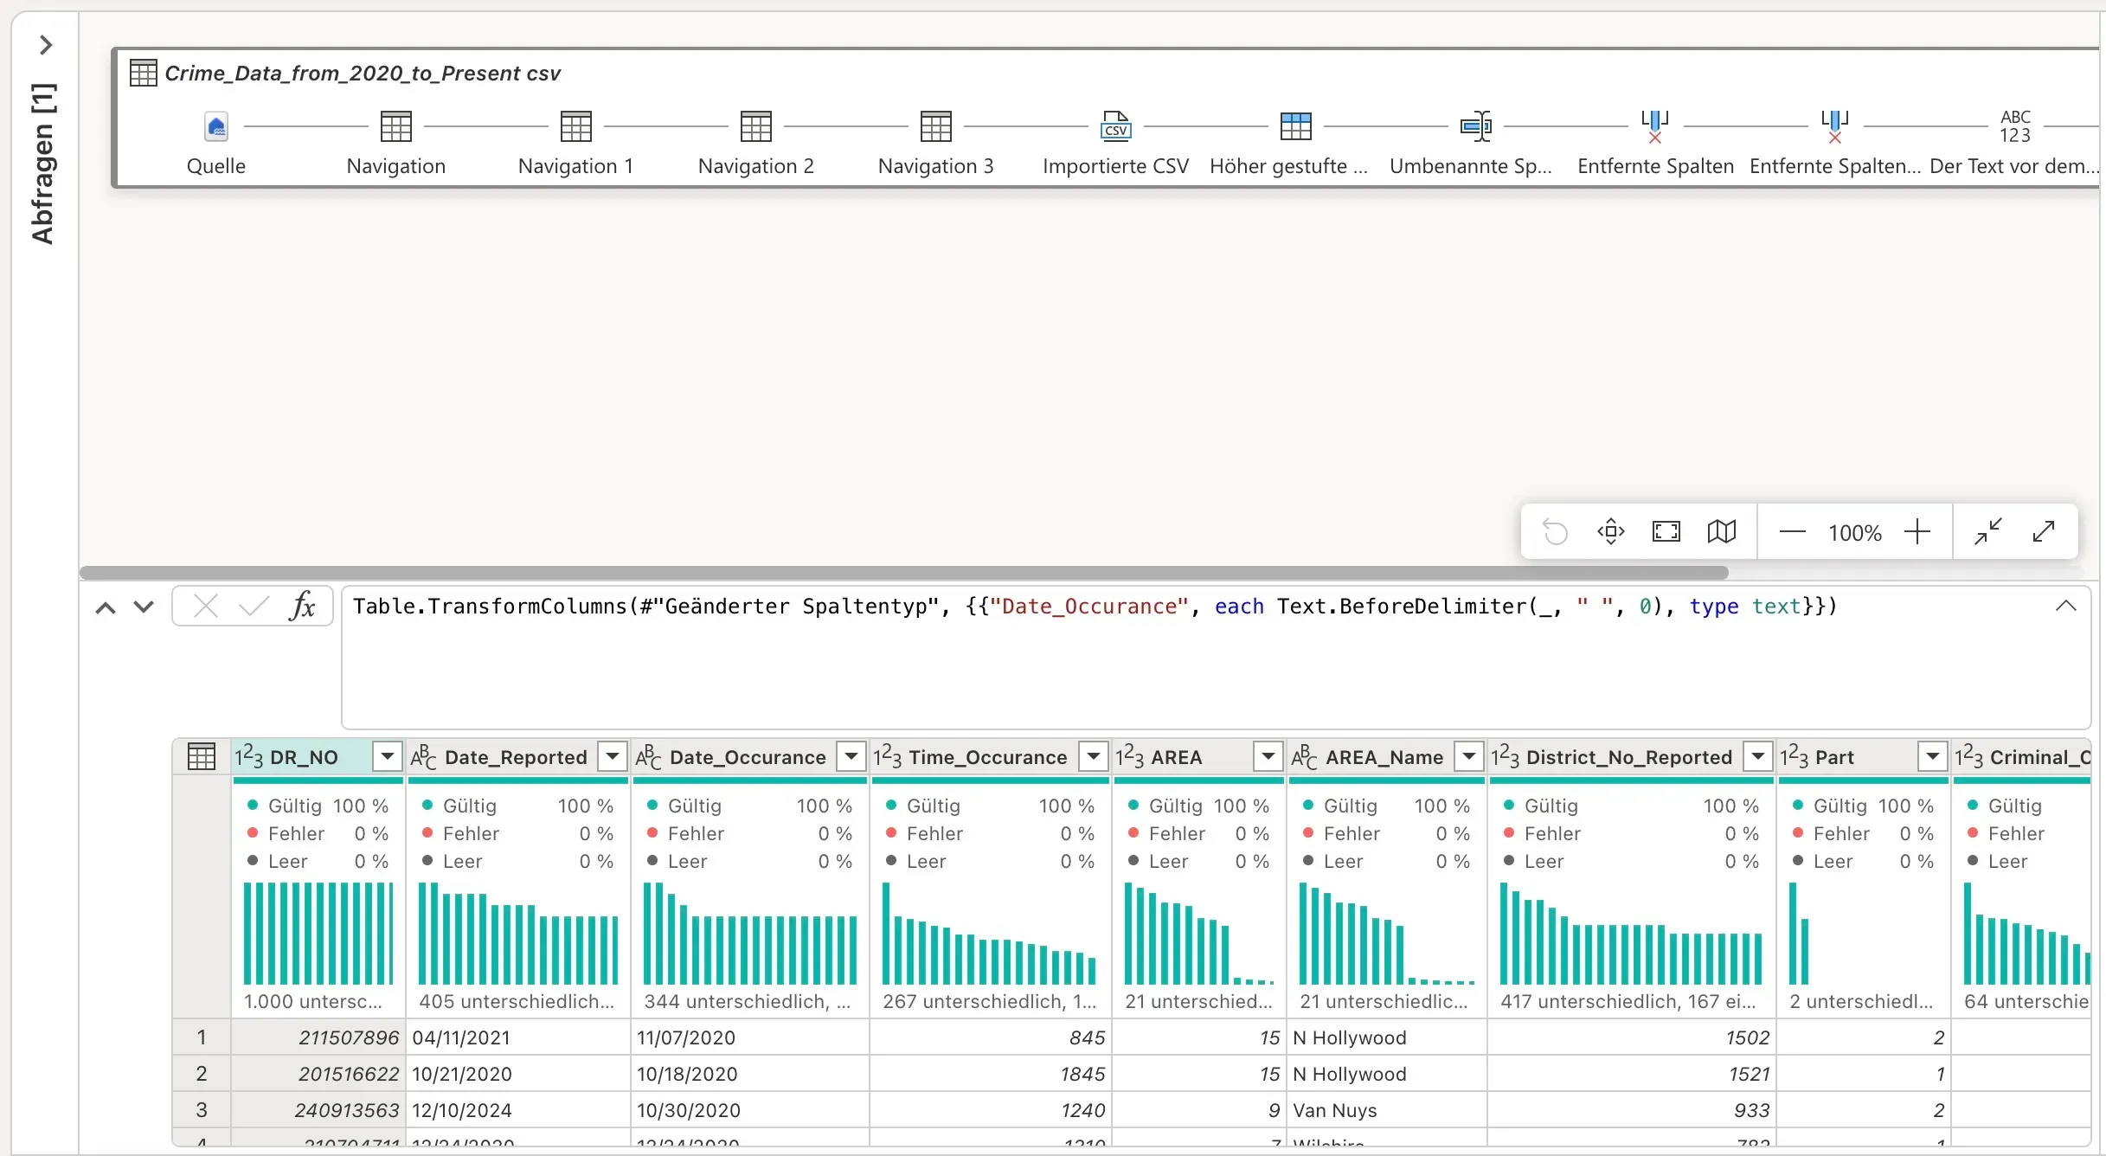Zoom in using the plus control
2106x1156 pixels.
pyautogui.click(x=1918, y=530)
